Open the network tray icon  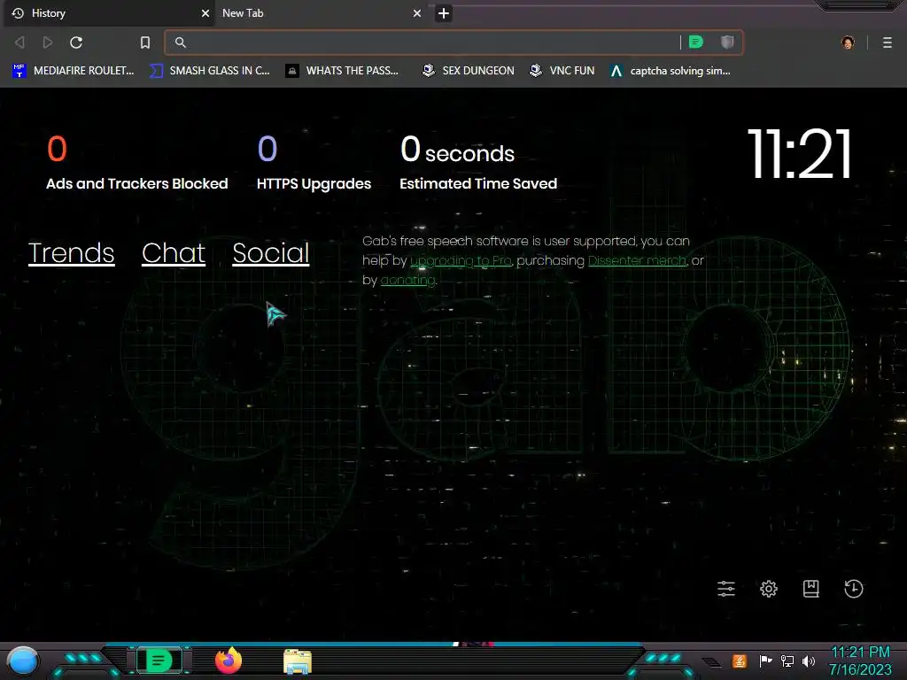[x=787, y=661]
